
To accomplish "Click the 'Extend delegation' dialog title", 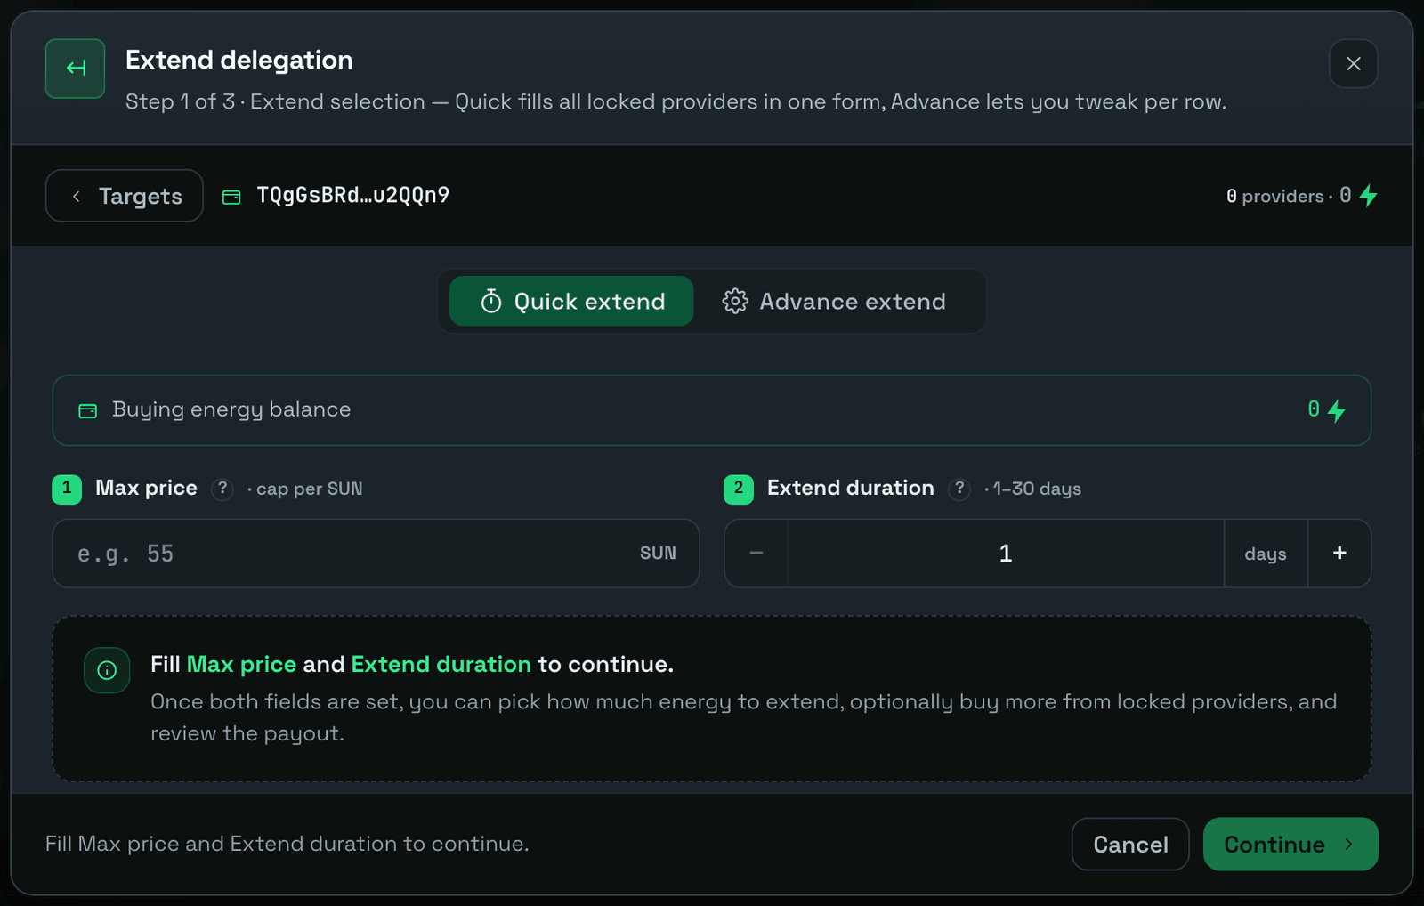I will pyautogui.click(x=239, y=60).
